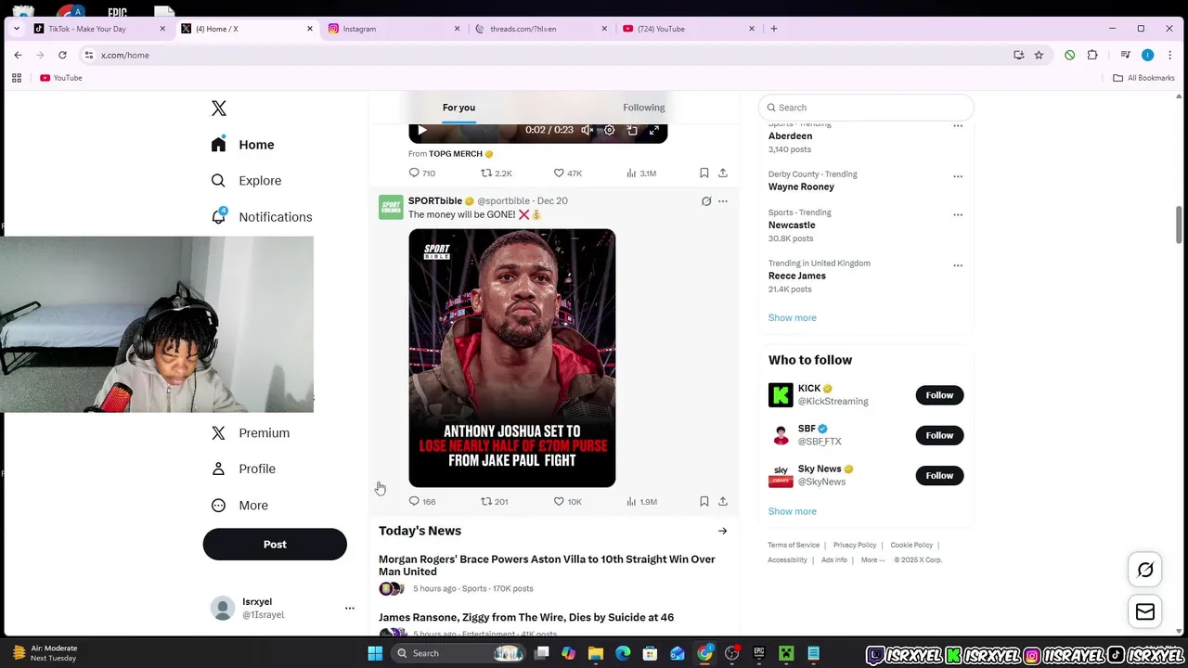This screenshot has width=1188, height=668.
Task: Toggle picture-in-picture on video
Action: [632, 130]
